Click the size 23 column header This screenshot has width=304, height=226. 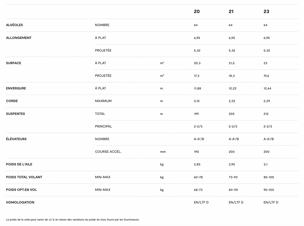pyautogui.click(x=266, y=11)
